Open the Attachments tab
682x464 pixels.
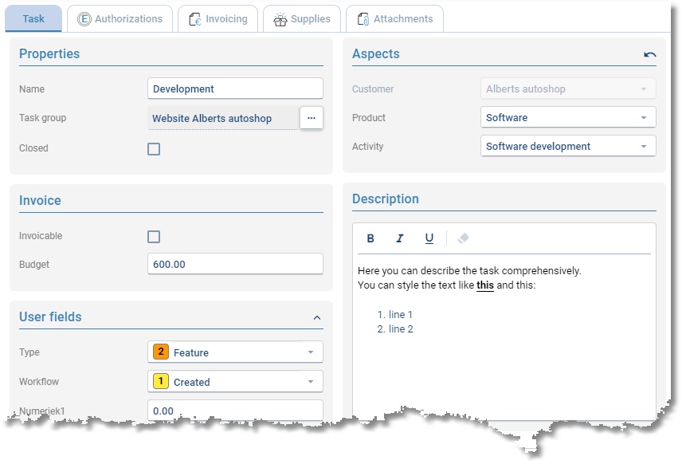tap(394, 18)
